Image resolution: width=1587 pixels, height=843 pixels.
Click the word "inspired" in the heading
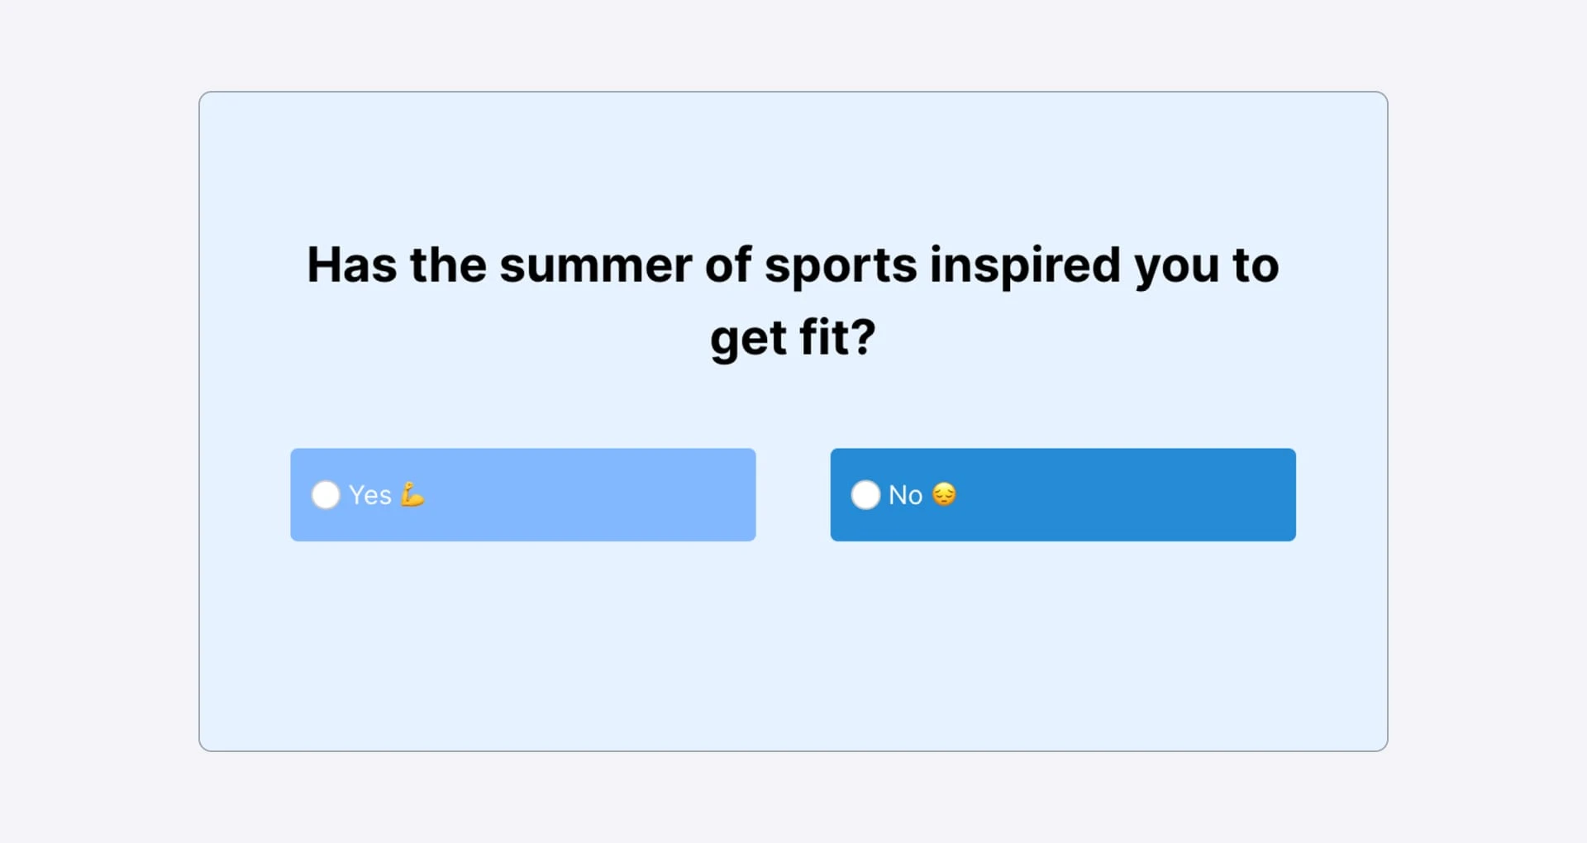pos(1025,265)
